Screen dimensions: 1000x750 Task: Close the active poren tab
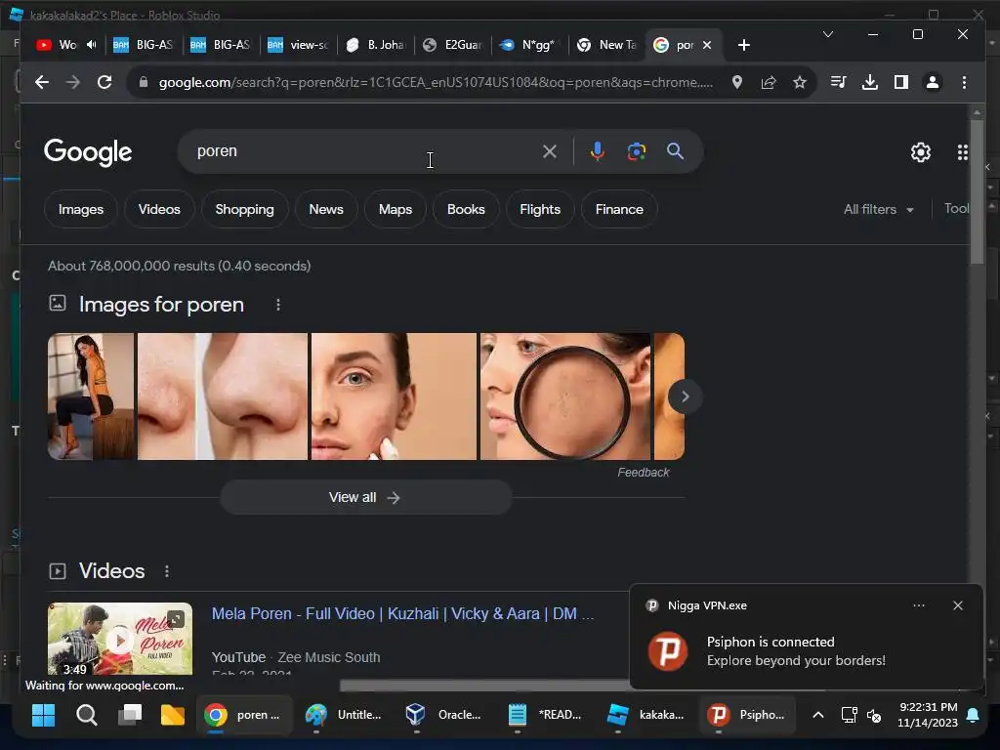707,45
